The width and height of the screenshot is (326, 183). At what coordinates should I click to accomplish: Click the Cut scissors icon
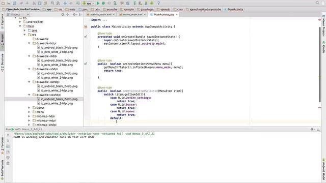point(34,3)
